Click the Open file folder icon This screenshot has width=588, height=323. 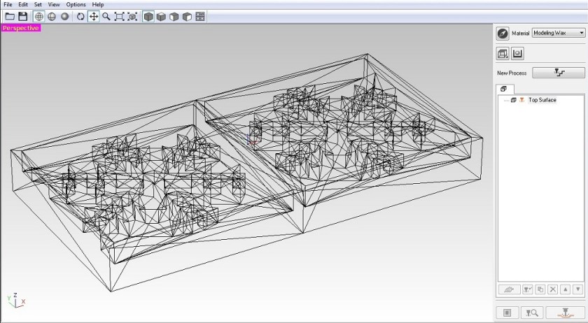tap(10, 16)
